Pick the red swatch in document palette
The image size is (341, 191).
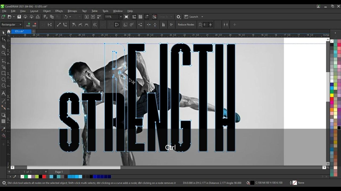(x=44, y=177)
